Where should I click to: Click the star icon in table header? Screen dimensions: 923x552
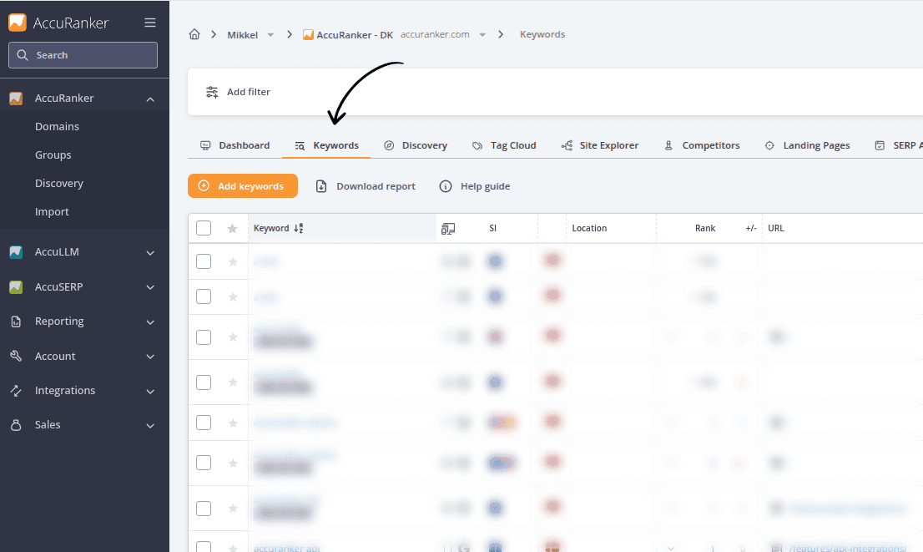tap(233, 229)
